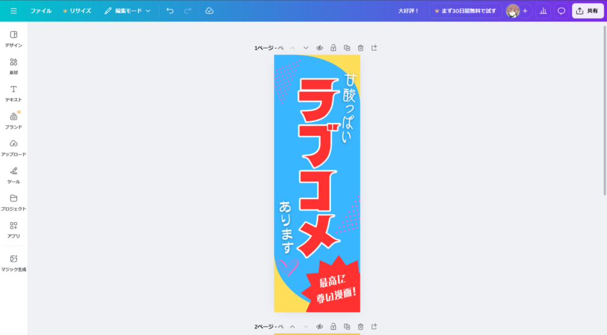Click the 大好評！ label
This screenshot has height=335, width=607.
[x=408, y=11]
